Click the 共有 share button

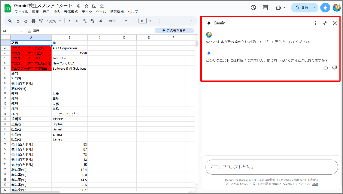point(301,8)
